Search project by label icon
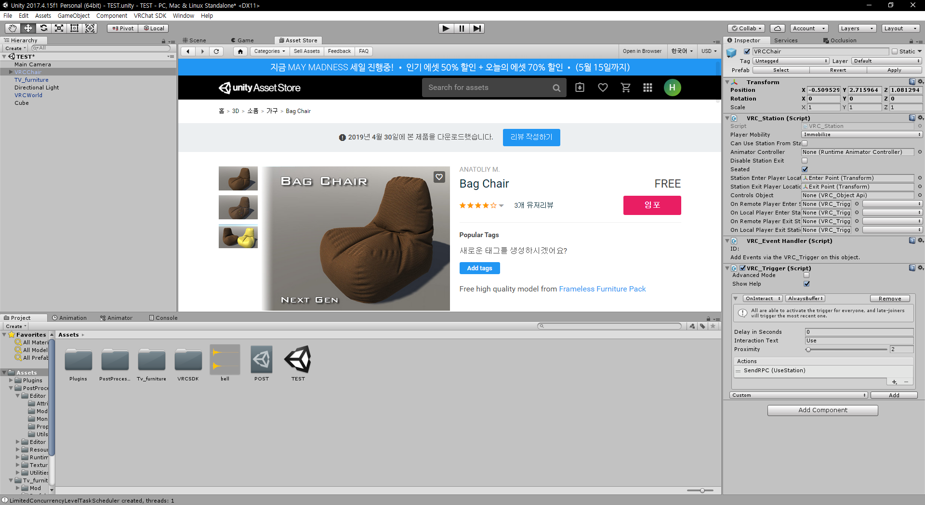This screenshot has width=925, height=505. pos(702,326)
